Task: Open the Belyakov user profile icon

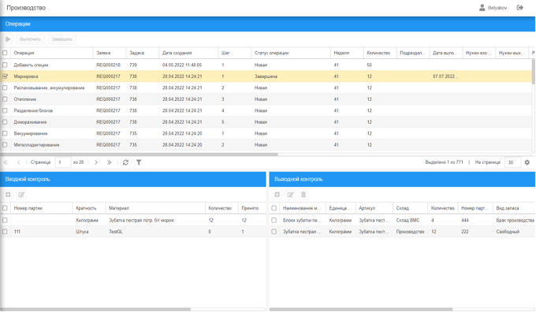Action: click(482, 8)
